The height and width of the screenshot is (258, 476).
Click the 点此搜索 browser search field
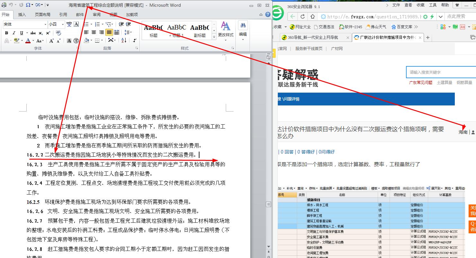tap(460, 16)
